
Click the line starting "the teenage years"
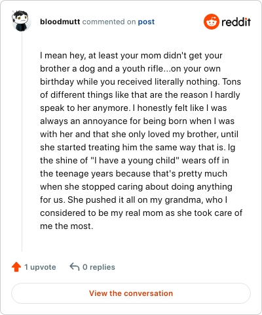tap(134, 174)
